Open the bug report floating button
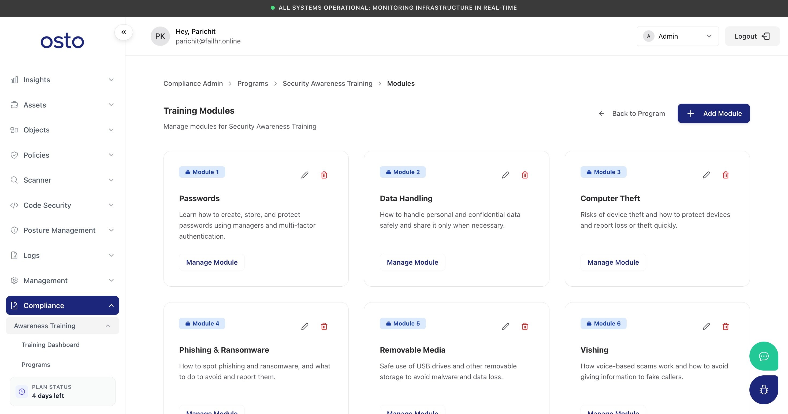This screenshot has width=788, height=414. [764, 390]
